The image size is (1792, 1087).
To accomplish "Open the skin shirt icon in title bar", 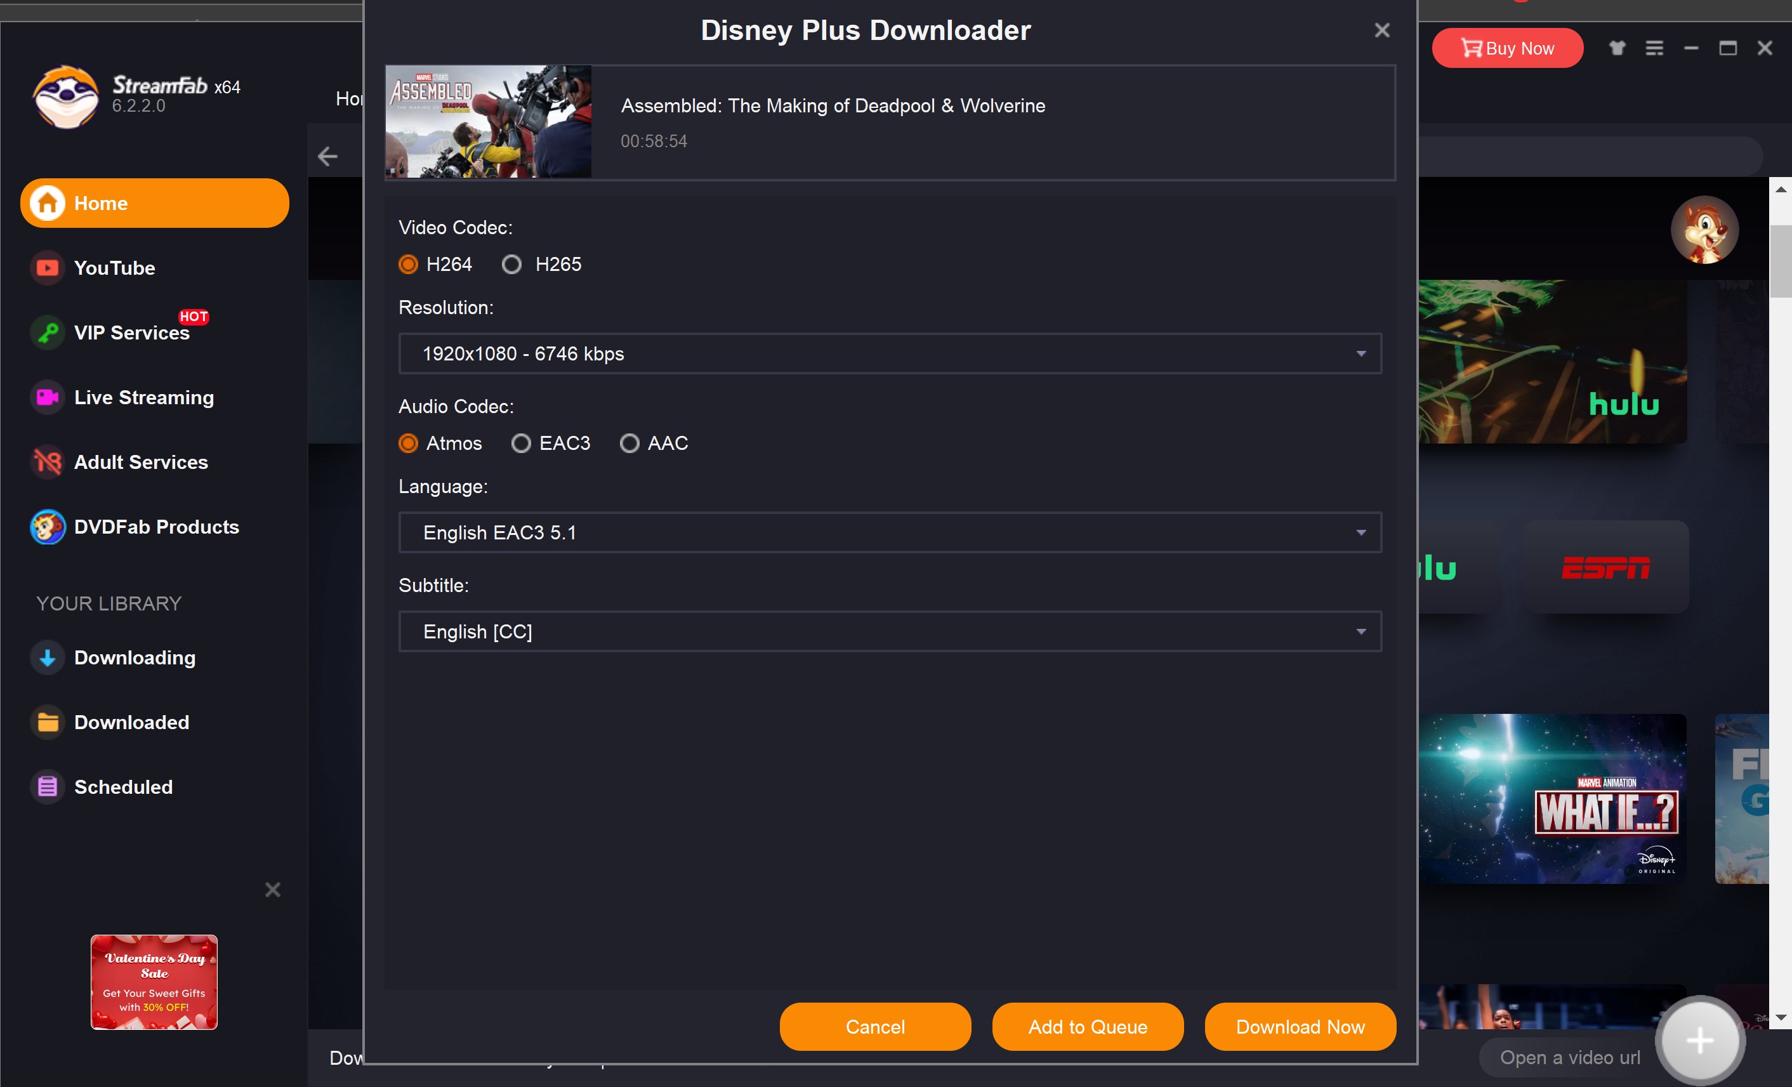I will [1617, 48].
